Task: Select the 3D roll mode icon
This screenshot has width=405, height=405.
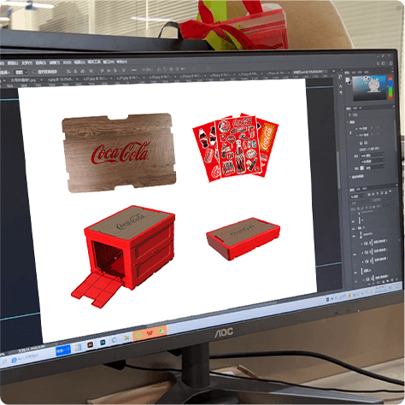Action: click(x=165, y=69)
